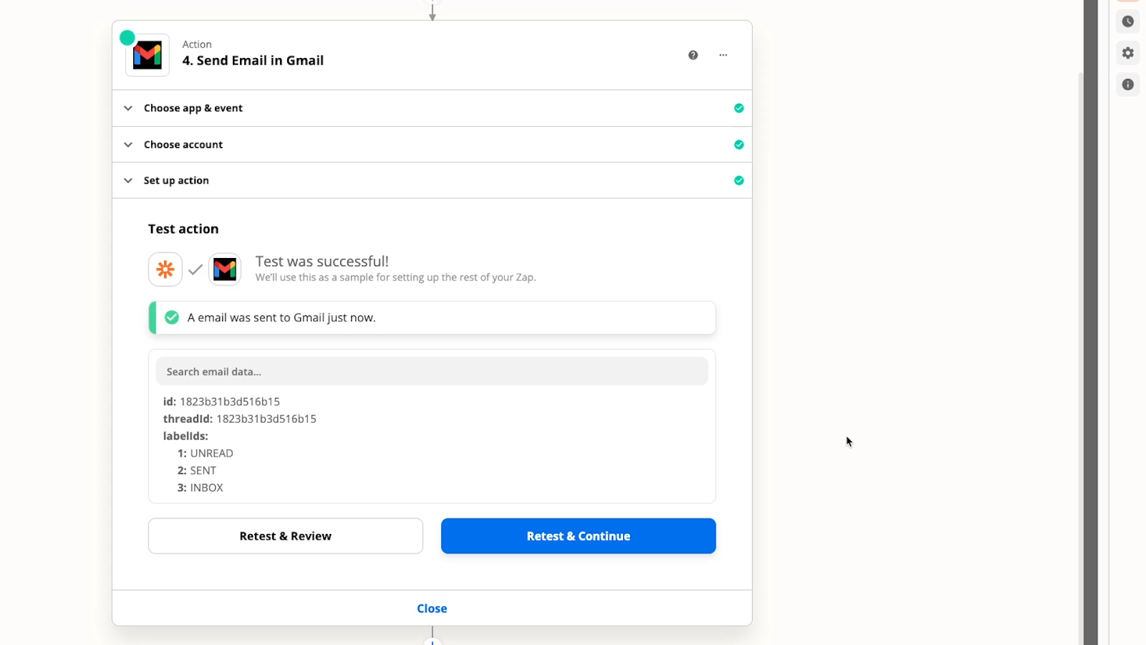
Task: Click the labelIds field name
Action: click(186, 436)
